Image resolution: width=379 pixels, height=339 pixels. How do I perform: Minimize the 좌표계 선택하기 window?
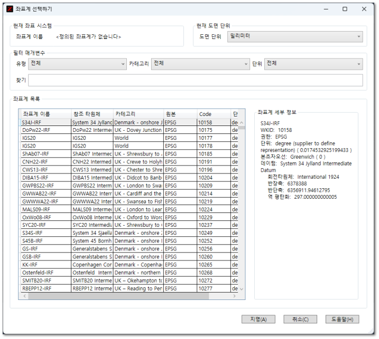[326, 9]
